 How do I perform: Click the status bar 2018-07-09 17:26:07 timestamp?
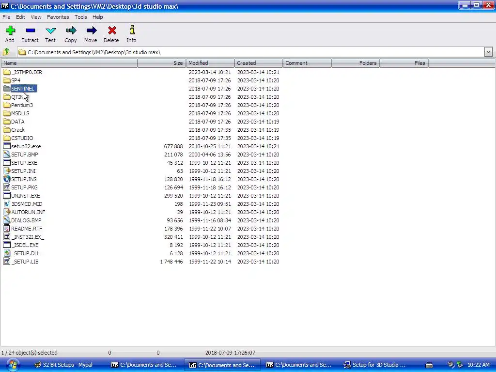click(x=230, y=353)
